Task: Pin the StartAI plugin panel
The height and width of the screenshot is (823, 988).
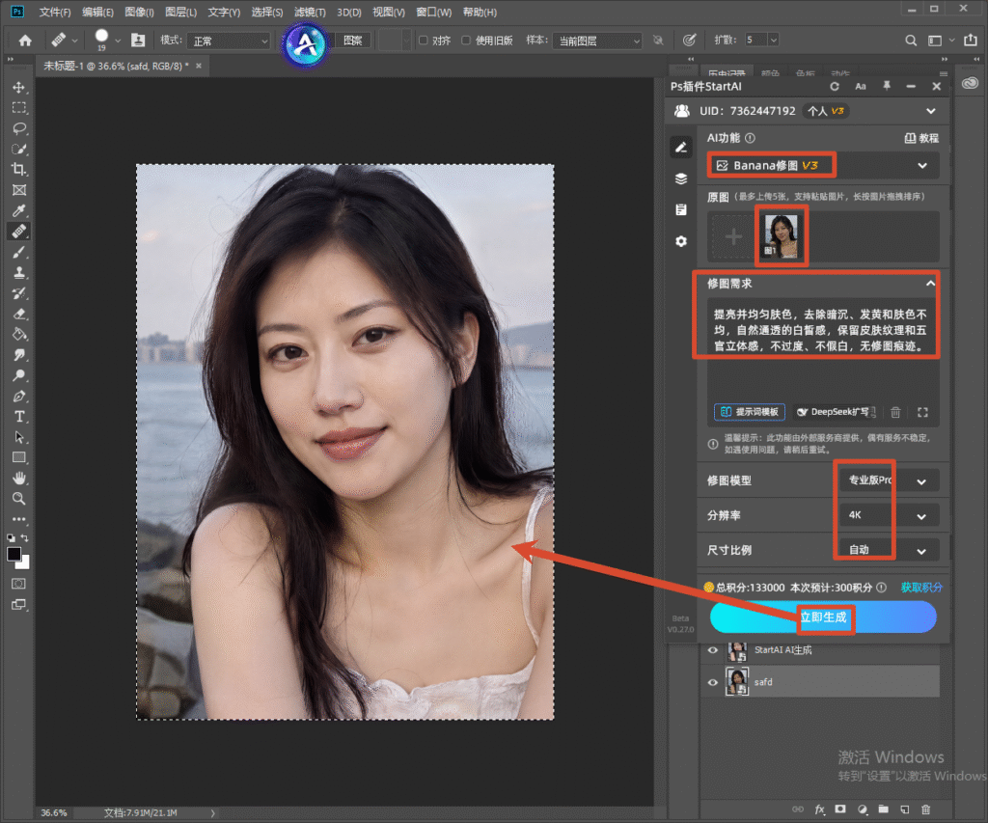Action: [x=887, y=86]
